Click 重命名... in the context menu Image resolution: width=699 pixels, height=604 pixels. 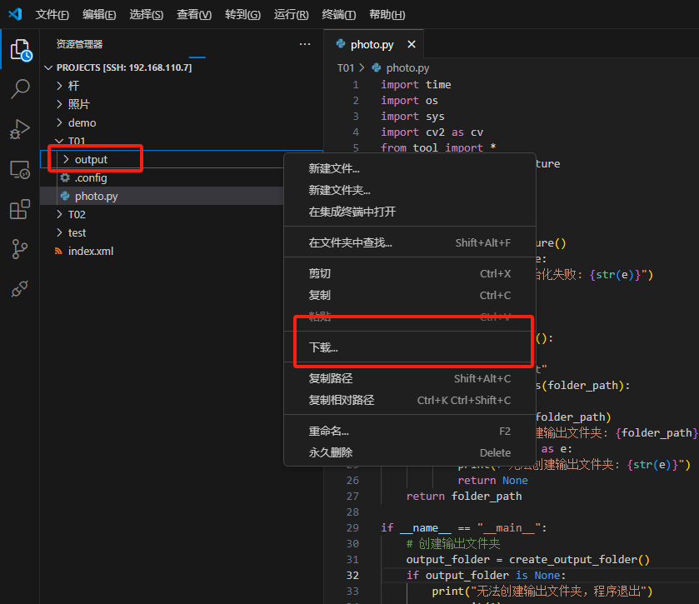(328, 431)
